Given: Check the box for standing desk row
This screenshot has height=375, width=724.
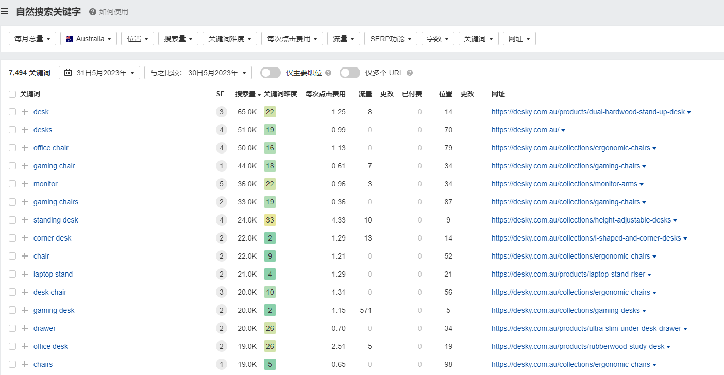Looking at the screenshot, I should point(12,220).
